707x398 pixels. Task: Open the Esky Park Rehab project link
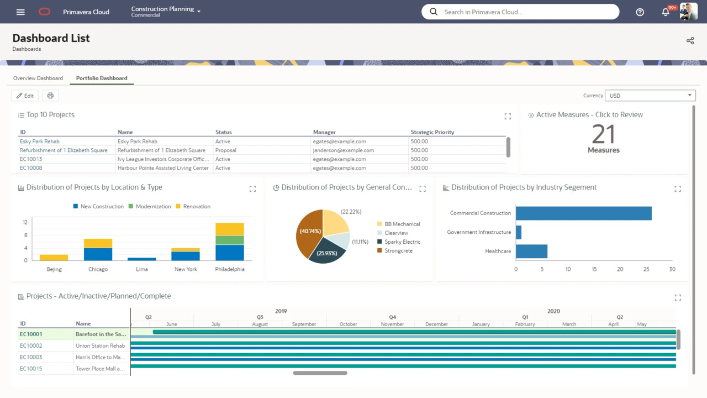(40, 142)
